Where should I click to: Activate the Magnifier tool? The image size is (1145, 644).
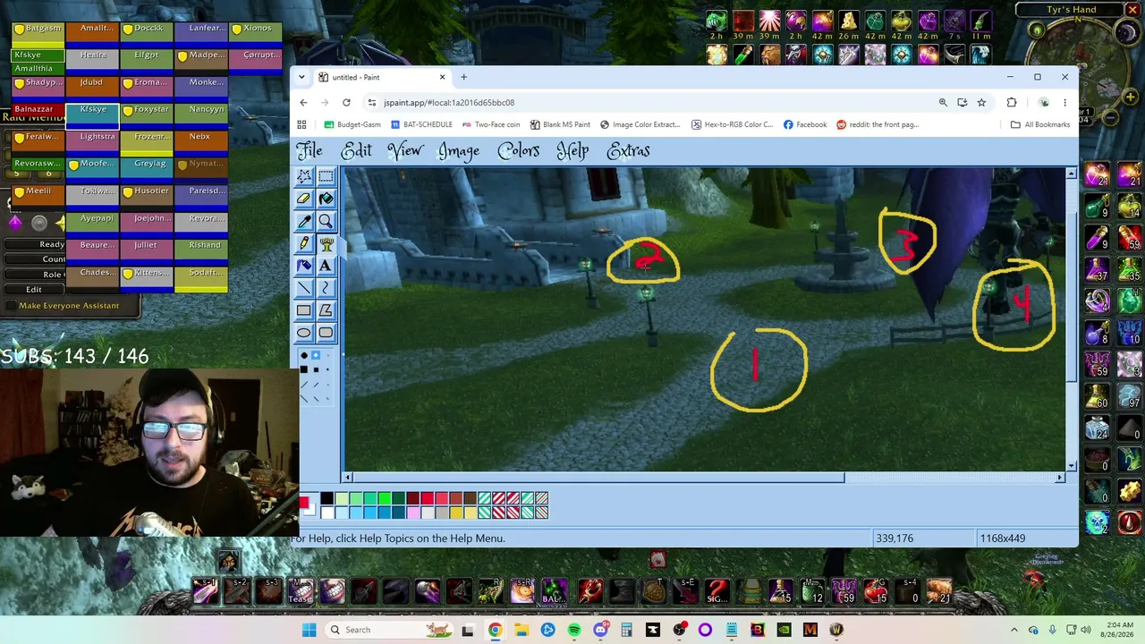[326, 221]
